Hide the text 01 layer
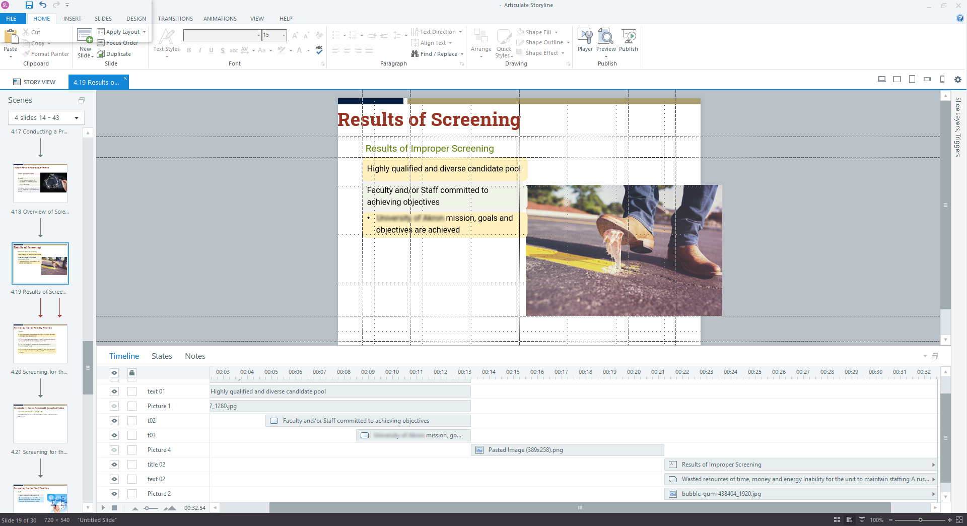 coord(114,391)
